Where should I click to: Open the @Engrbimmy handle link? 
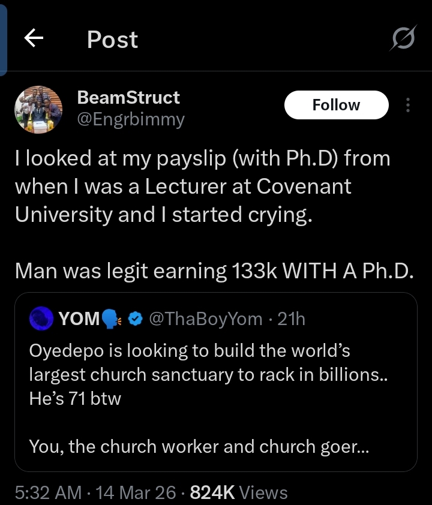pyautogui.click(x=131, y=119)
